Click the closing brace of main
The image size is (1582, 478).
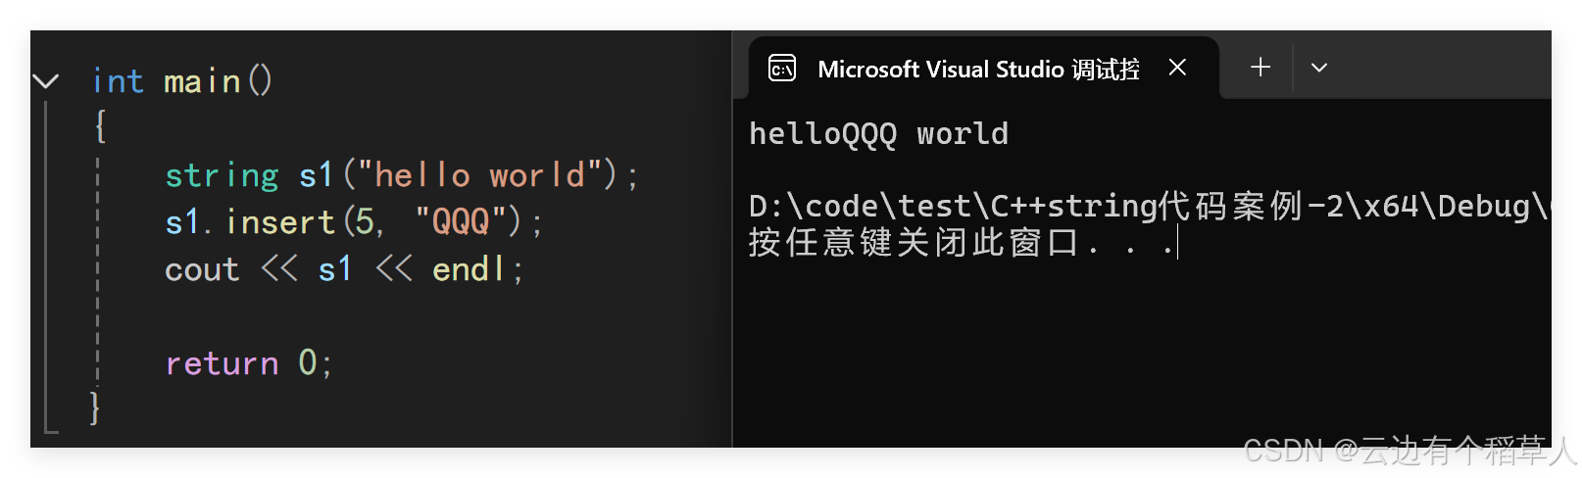tap(95, 406)
